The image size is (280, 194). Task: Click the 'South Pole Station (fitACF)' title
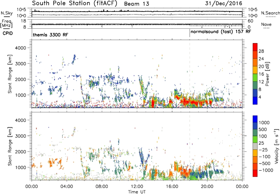(x=75, y=4)
